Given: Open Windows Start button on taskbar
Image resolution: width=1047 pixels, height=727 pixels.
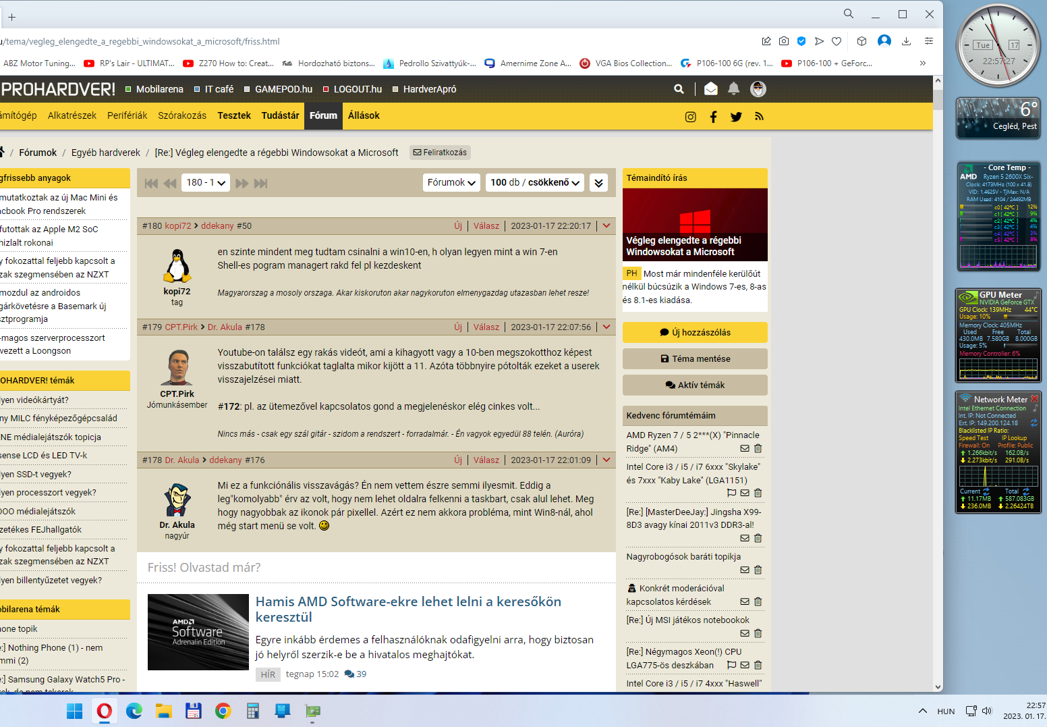Looking at the screenshot, I should click(75, 711).
